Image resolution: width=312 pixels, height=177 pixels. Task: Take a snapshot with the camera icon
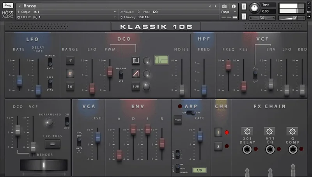(224, 6)
